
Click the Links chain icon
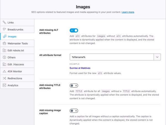[x=4, y=22]
